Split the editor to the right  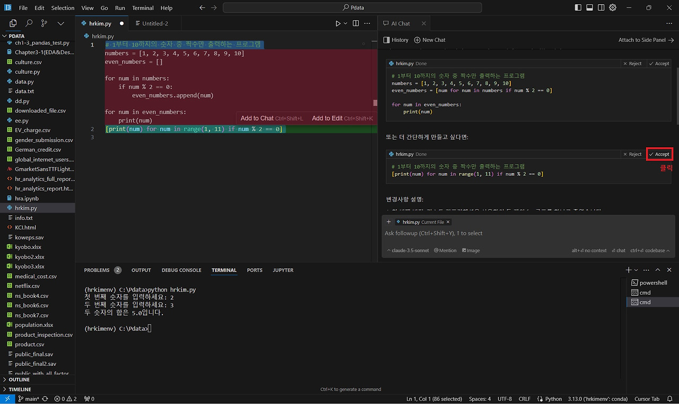[x=355, y=23]
